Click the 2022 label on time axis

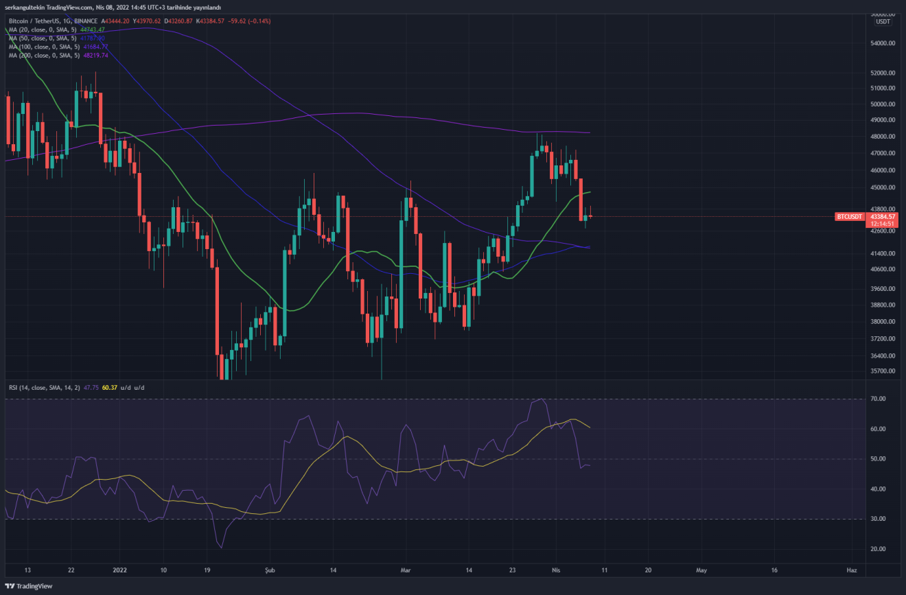[120, 570]
